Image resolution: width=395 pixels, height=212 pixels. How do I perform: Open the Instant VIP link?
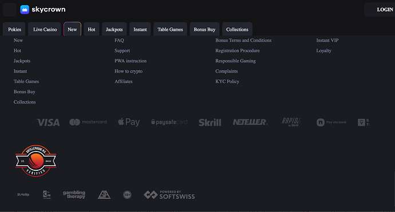point(327,40)
